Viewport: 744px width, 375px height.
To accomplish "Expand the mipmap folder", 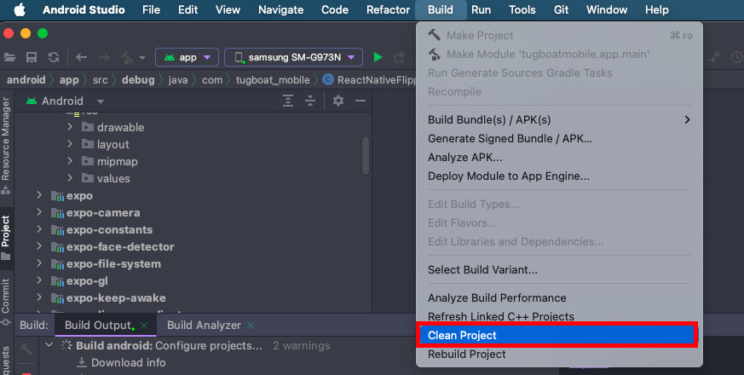I will point(70,161).
